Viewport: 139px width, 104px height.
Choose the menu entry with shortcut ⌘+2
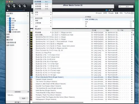click(43, 4)
